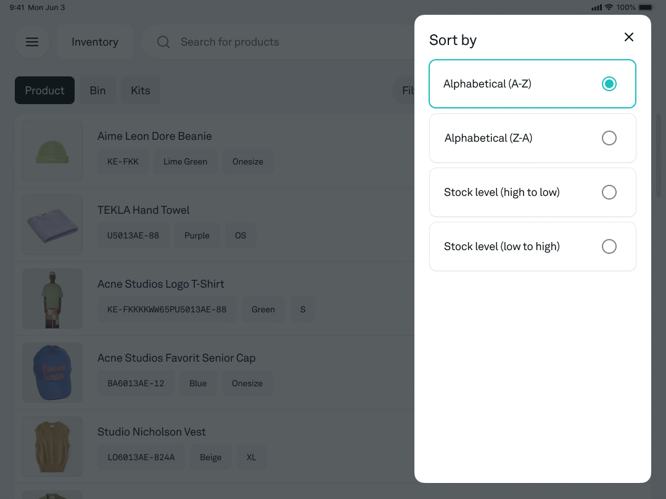Click the U5013AE-88 SKU tag
Screen dimensions: 666x499
coord(133,235)
